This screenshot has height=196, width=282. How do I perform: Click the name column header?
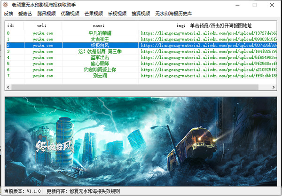98,25
